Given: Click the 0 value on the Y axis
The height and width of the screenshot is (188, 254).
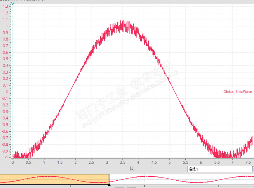Looking at the screenshot, I should tap(7, 92).
